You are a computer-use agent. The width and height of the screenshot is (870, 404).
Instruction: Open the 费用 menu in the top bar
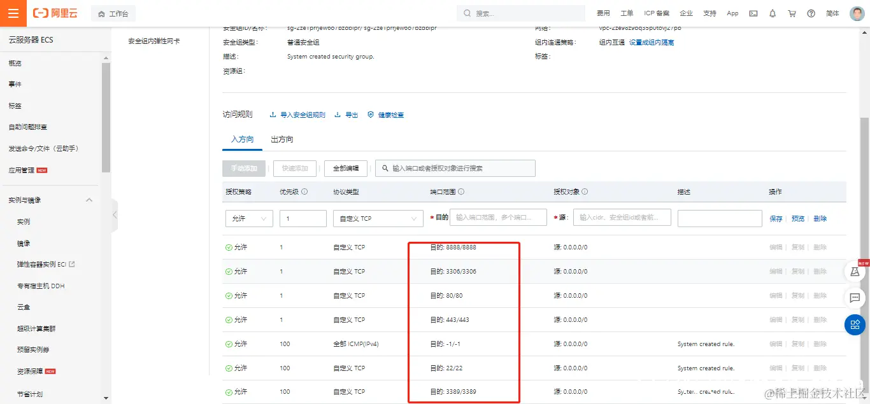pyautogui.click(x=603, y=13)
